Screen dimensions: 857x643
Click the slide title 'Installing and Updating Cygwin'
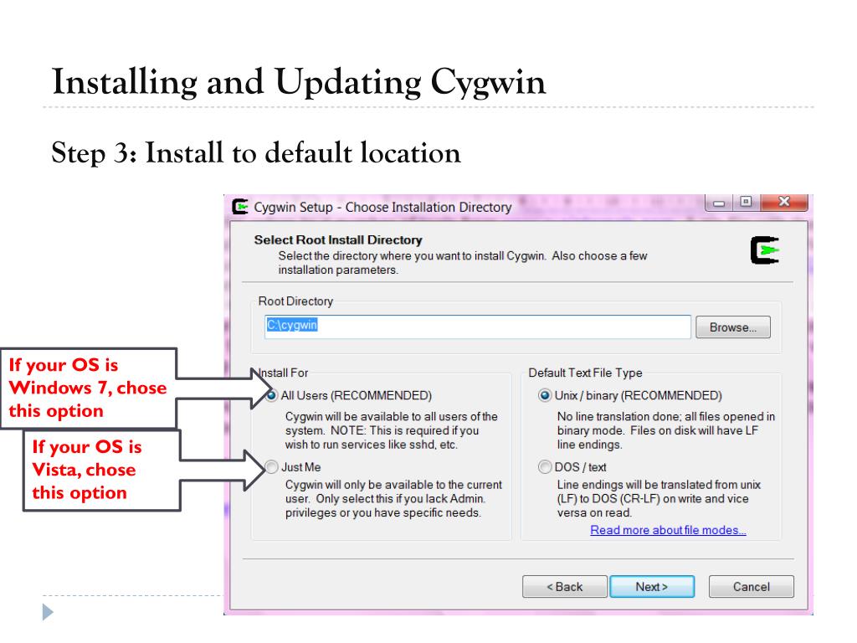299,82
